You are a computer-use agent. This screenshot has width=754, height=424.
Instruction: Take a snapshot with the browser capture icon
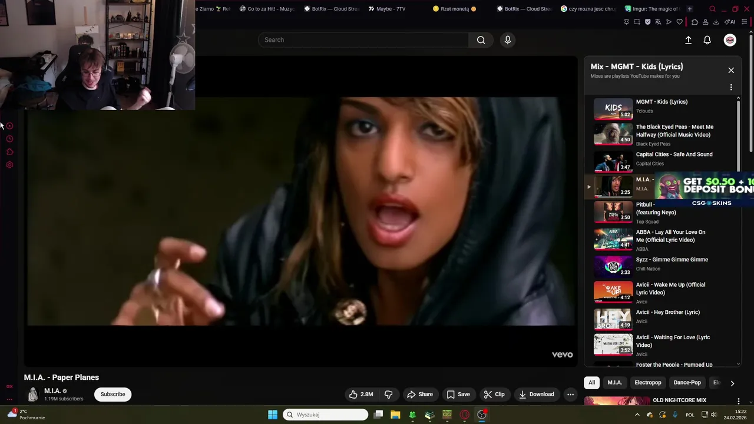coord(637,22)
